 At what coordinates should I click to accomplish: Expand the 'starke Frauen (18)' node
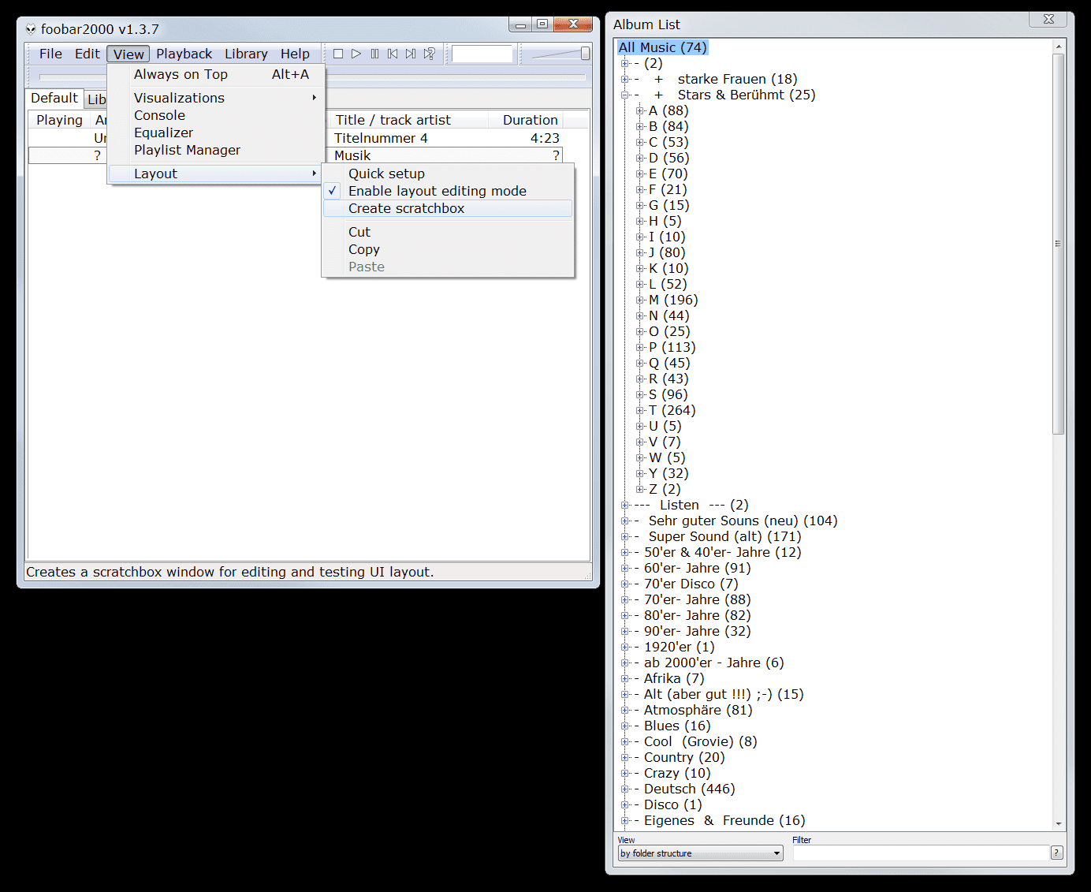click(x=624, y=79)
